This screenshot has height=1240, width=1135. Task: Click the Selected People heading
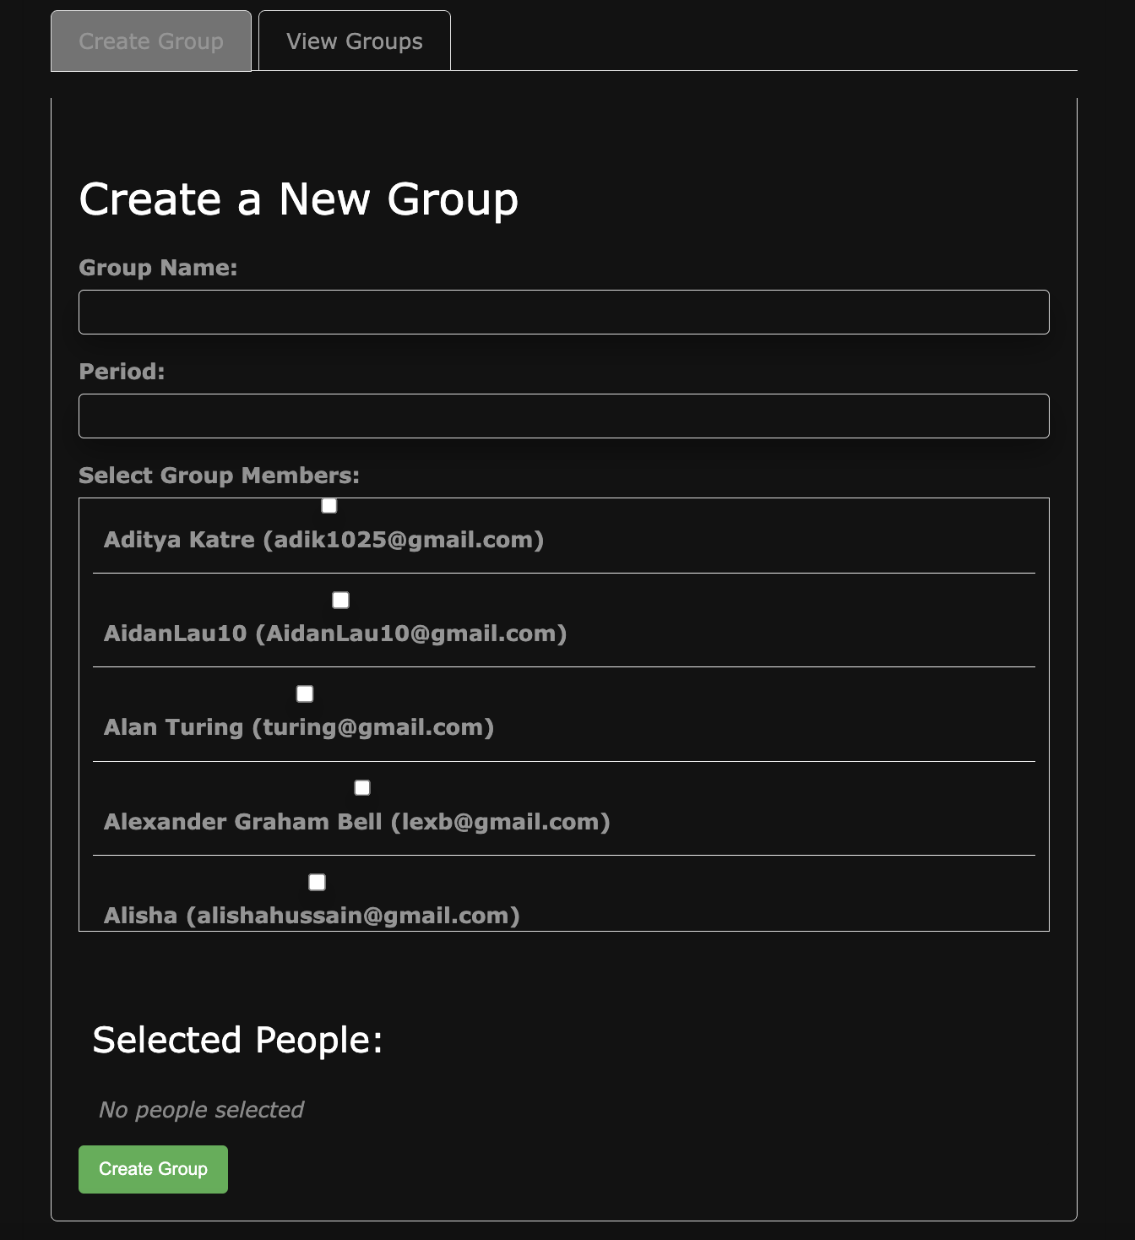239,1040
